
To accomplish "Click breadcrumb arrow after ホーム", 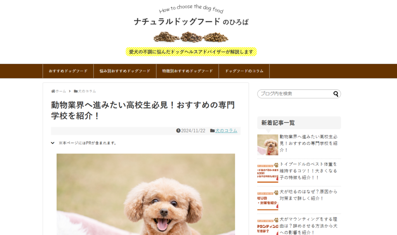I will pyautogui.click(x=70, y=91).
